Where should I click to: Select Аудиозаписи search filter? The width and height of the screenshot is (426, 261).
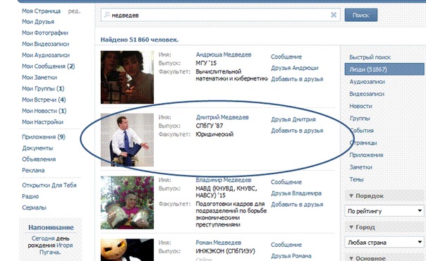pos(367,82)
